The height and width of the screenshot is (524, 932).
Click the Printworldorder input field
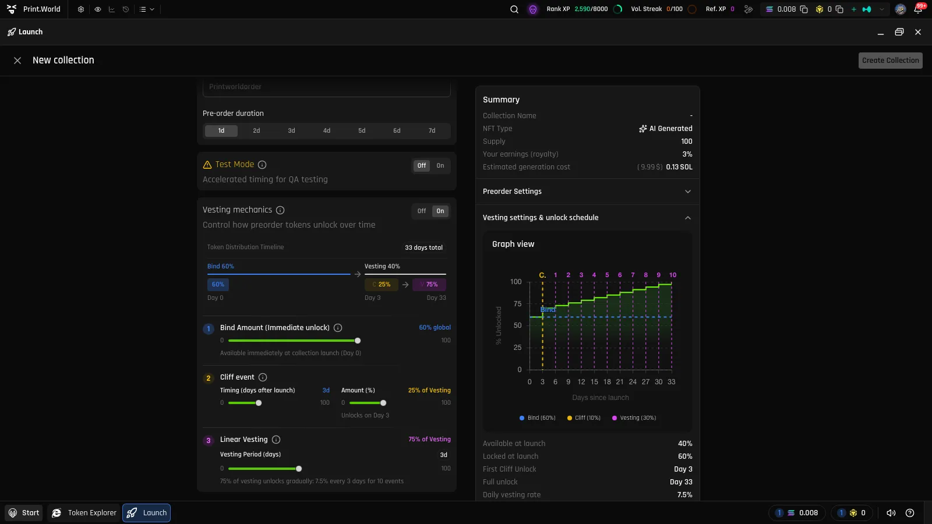[x=327, y=87]
